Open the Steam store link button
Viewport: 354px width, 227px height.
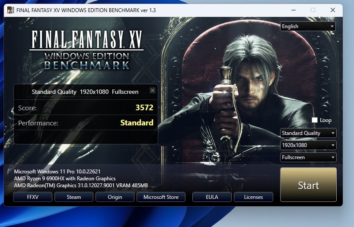(73, 197)
